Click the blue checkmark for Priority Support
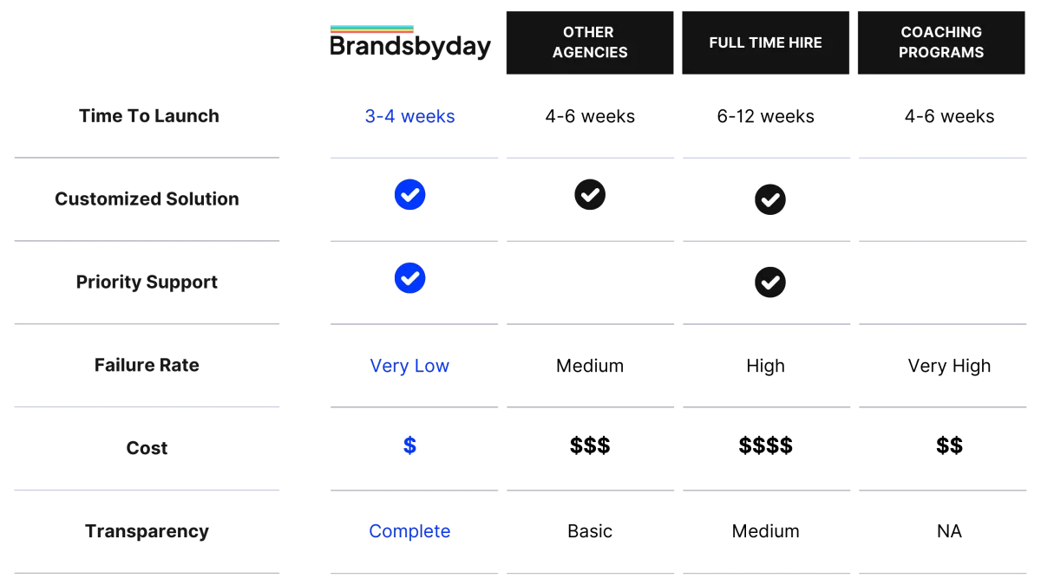 click(409, 278)
